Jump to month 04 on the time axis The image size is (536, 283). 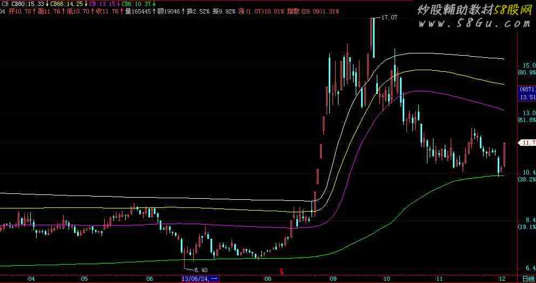(31, 279)
